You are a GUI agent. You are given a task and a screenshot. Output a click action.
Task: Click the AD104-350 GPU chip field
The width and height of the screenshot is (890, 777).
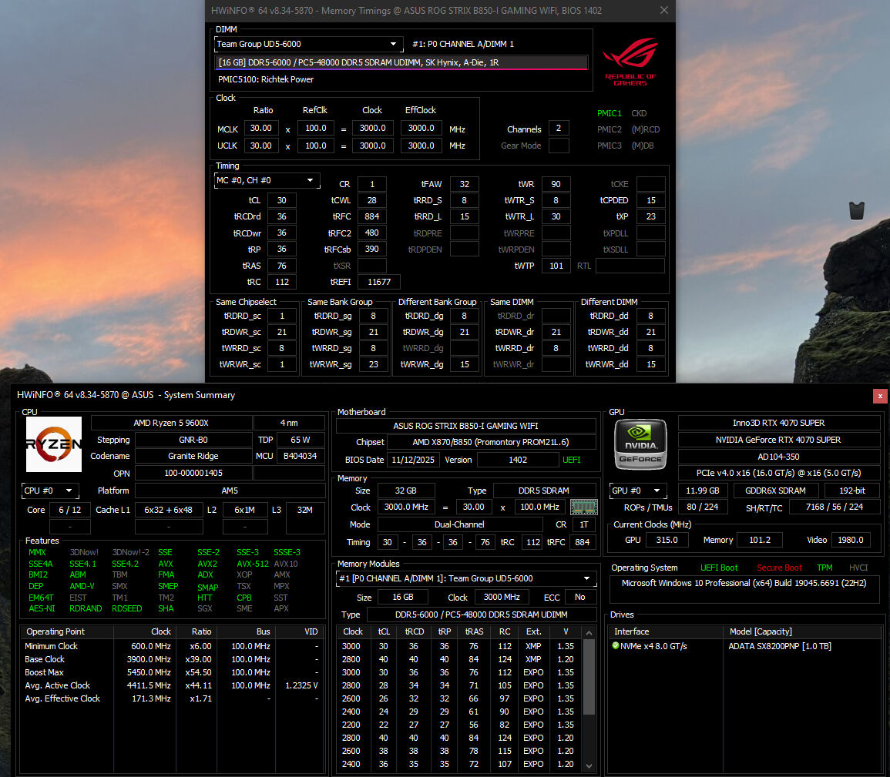point(778,457)
